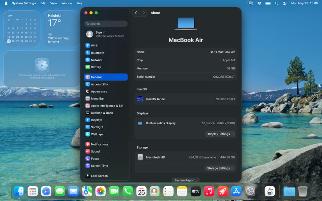Launch Safari from the Dock
Viewport: 322px width, 201px height.
(46, 191)
